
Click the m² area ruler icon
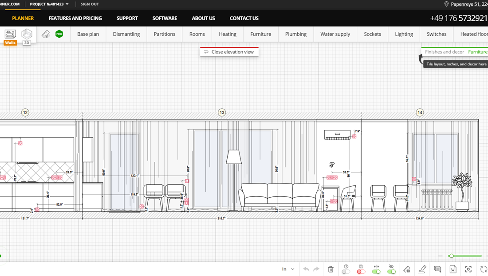coord(46,34)
